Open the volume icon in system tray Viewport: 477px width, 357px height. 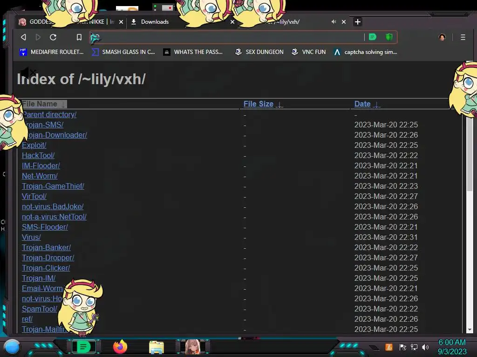point(425,347)
